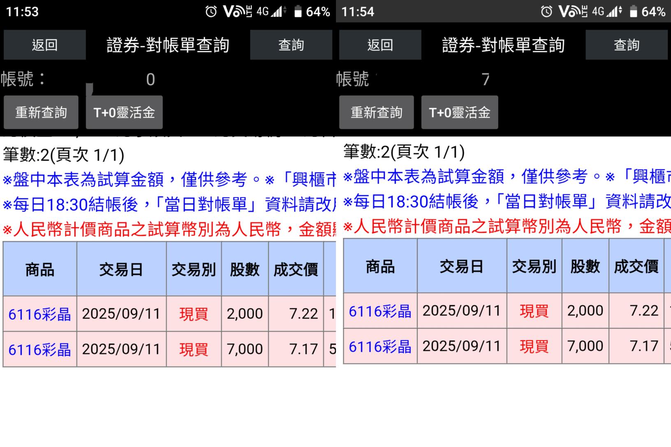This screenshot has height=447, width=671.
Task: Tap the battery icon in the 11:53 status bar
Action: tap(298, 12)
